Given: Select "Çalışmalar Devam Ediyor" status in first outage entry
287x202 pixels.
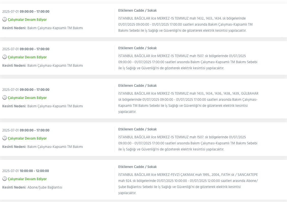Looking at the screenshot, I should tap(27, 20).
